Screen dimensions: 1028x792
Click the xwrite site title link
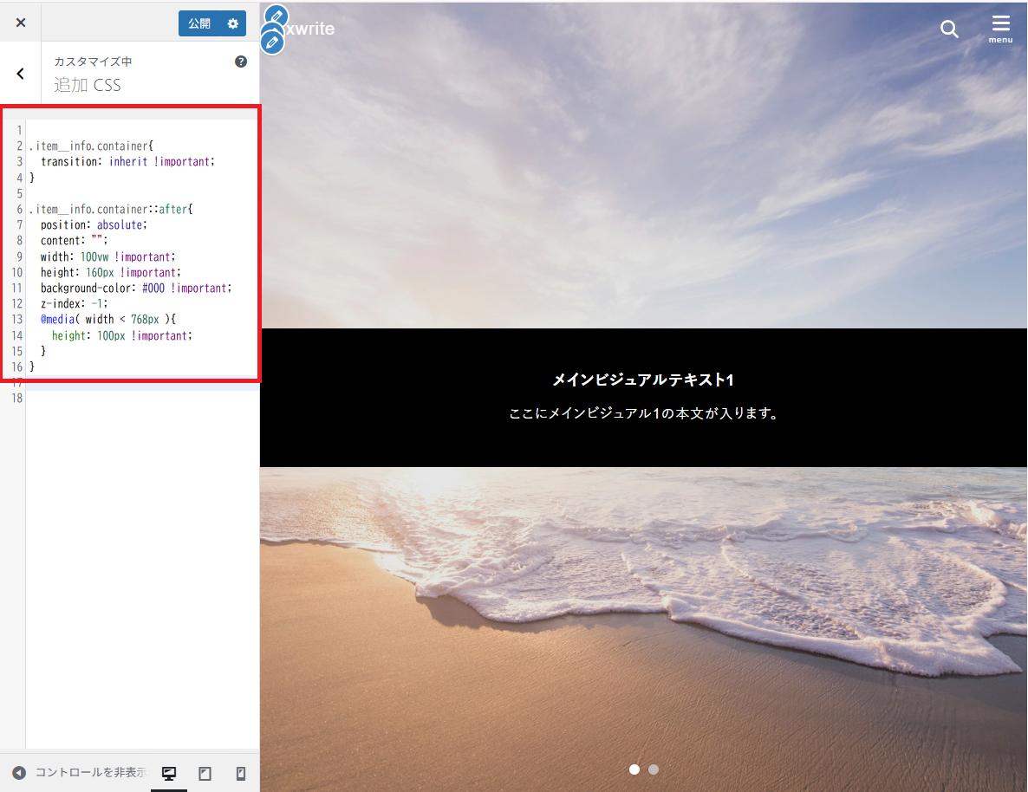[x=310, y=29]
